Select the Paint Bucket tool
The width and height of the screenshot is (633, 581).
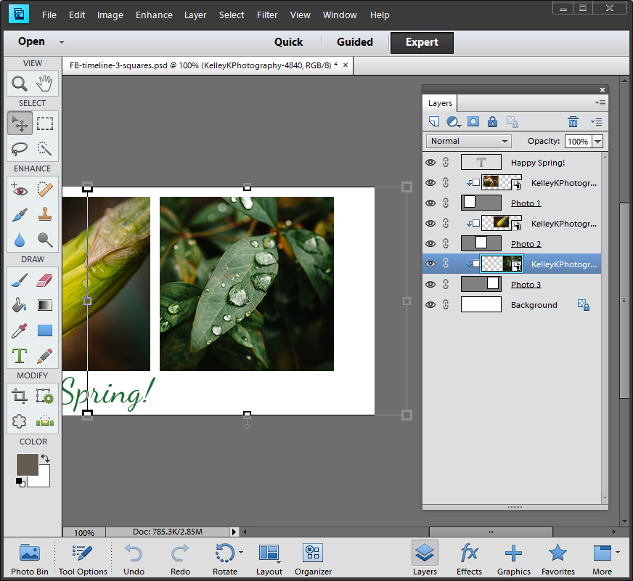pos(20,305)
